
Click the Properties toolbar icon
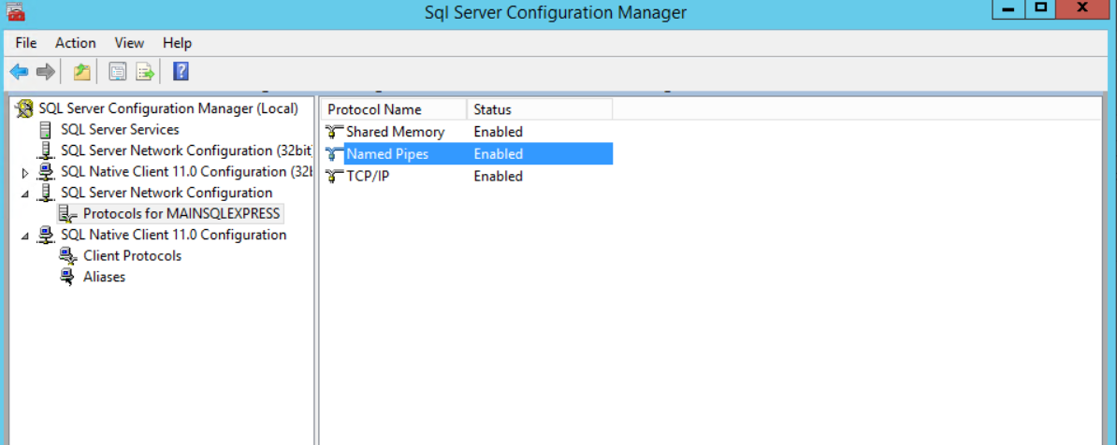[117, 71]
